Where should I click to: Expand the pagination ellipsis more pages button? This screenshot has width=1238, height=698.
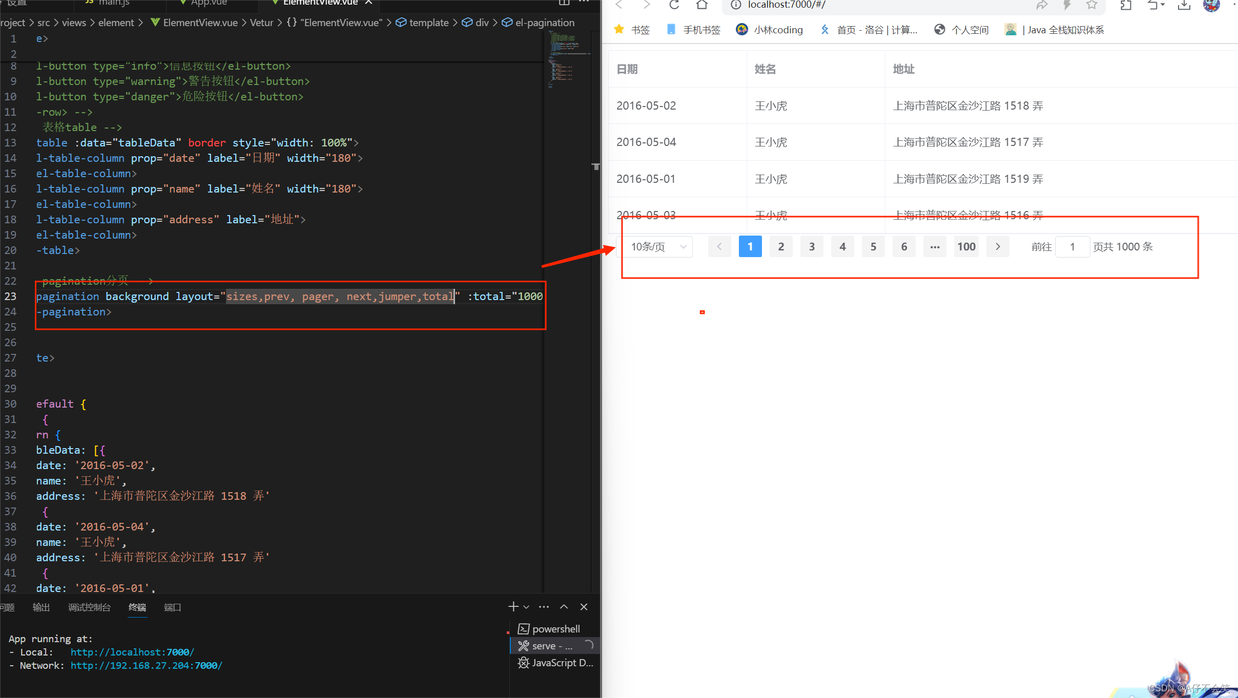coord(935,247)
